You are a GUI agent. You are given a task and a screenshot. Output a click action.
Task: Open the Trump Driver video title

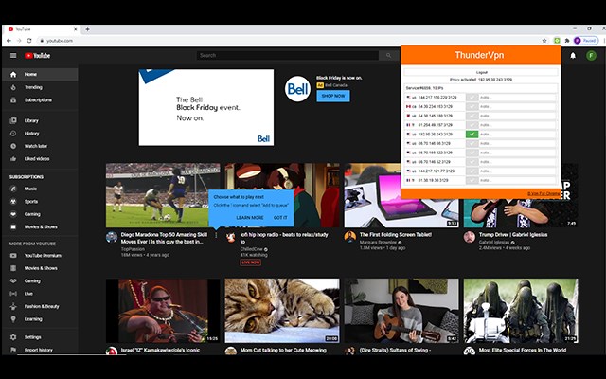click(513, 234)
